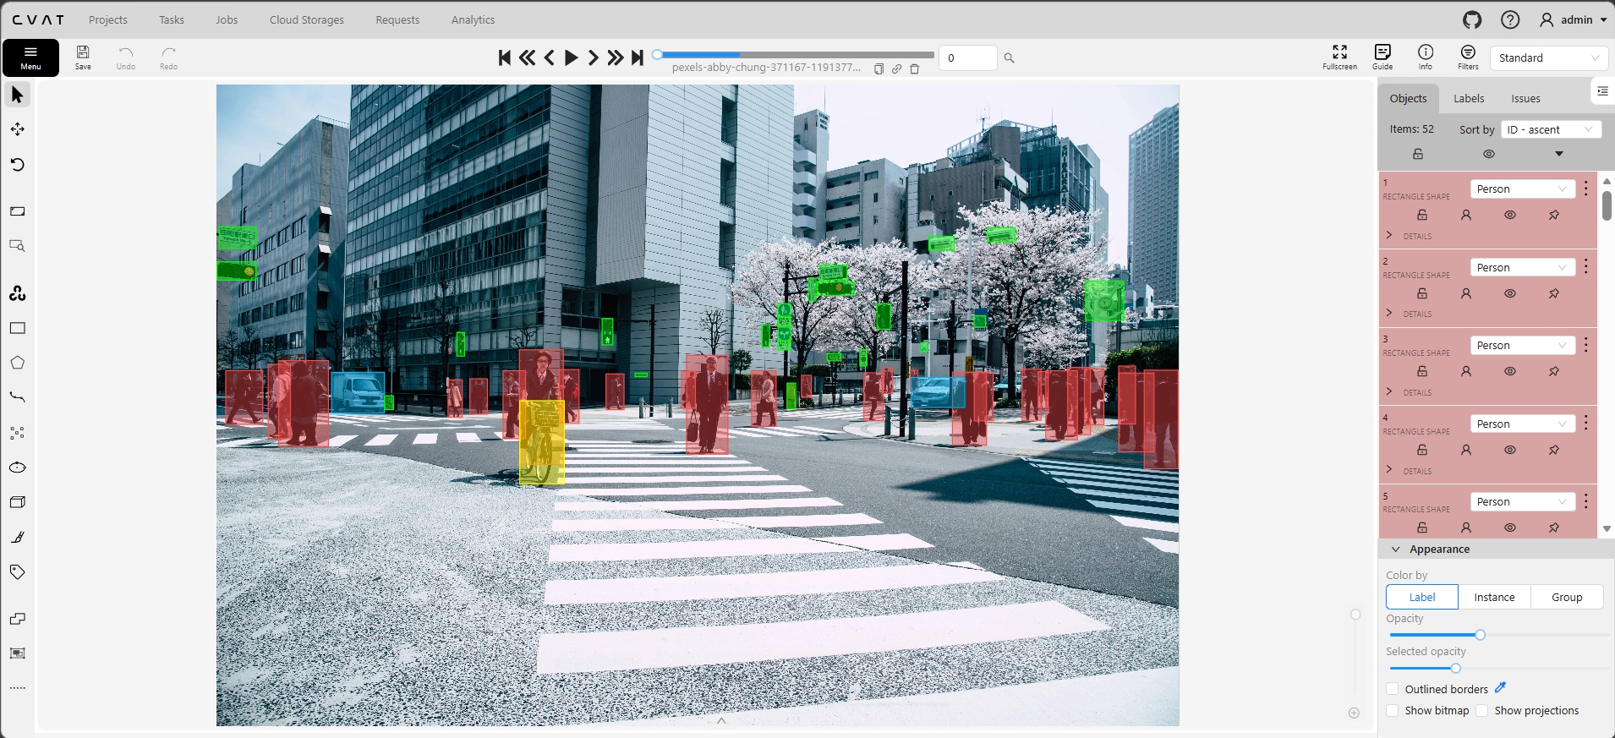The width and height of the screenshot is (1615, 738).
Task: Open three-dot menu for object 3
Action: [x=1586, y=345]
